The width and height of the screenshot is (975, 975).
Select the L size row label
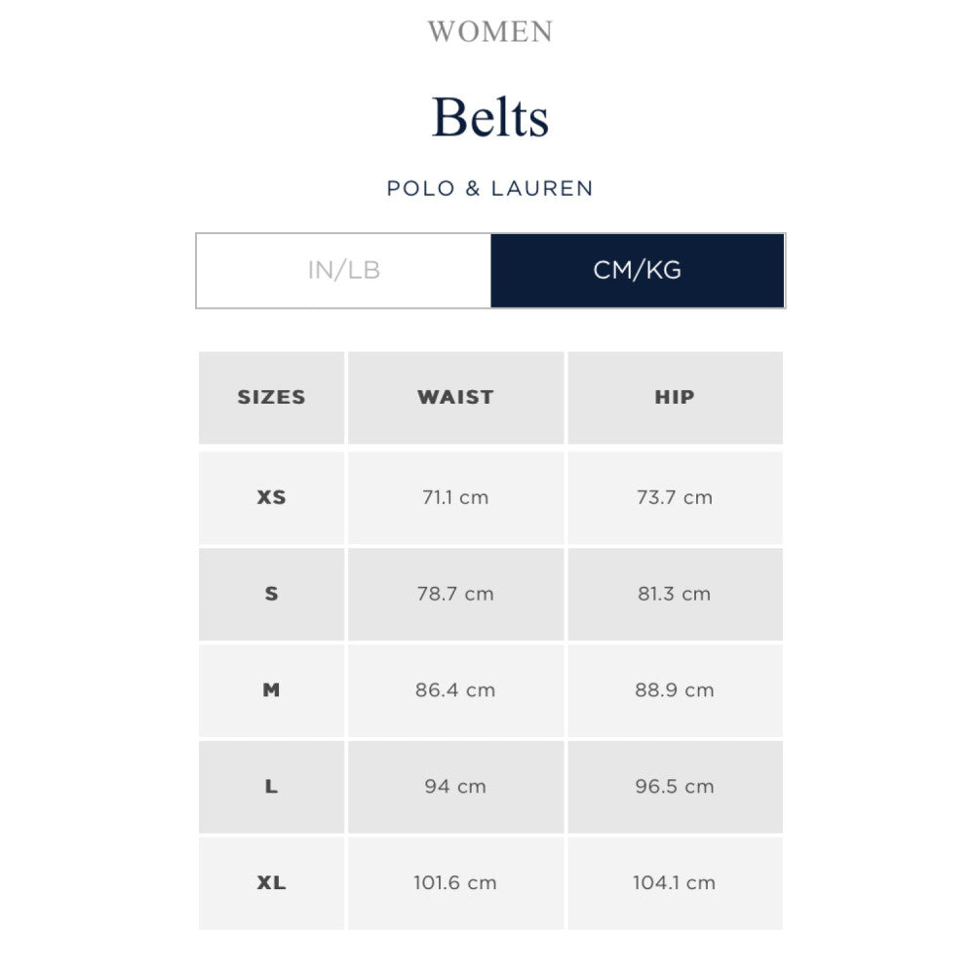tap(271, 787)
